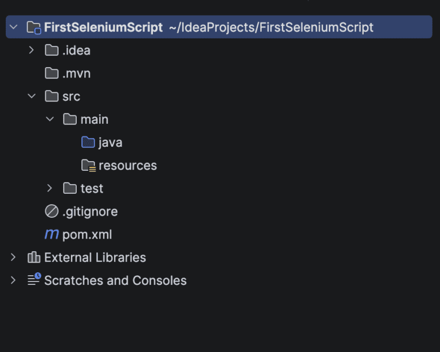This screenshot has width=440, height=352.
Task: Collapse the src folder chevron
Action: pyautogui.click(x=32, y=96)
